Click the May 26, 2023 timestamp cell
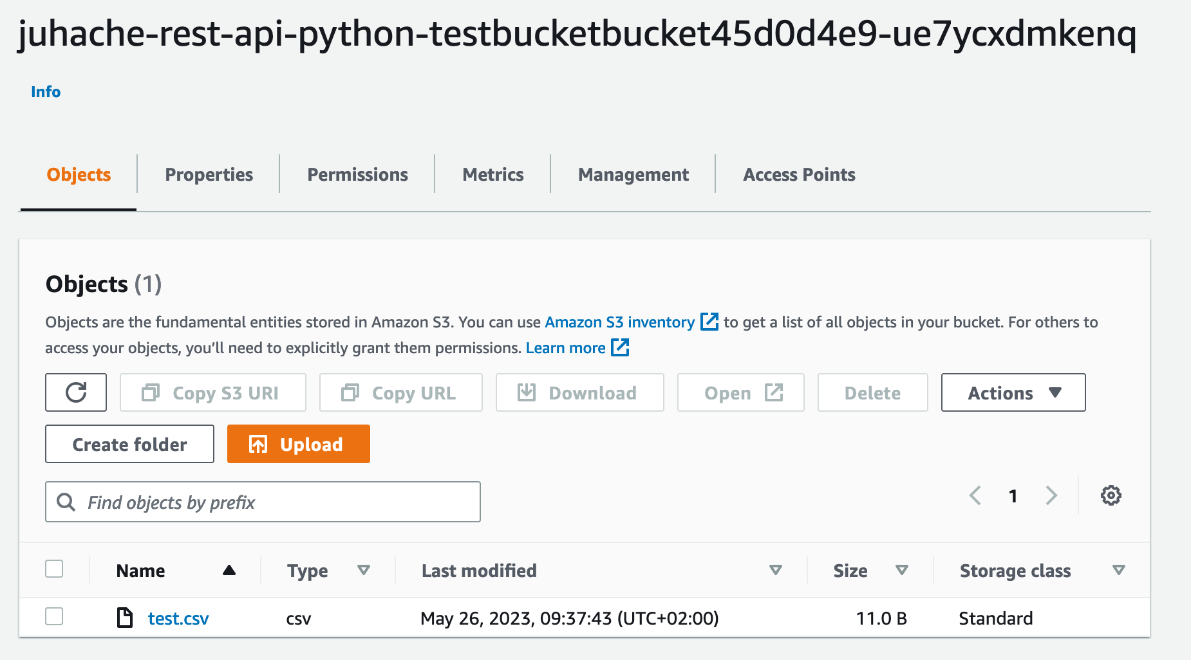 [x=569, y=618]
